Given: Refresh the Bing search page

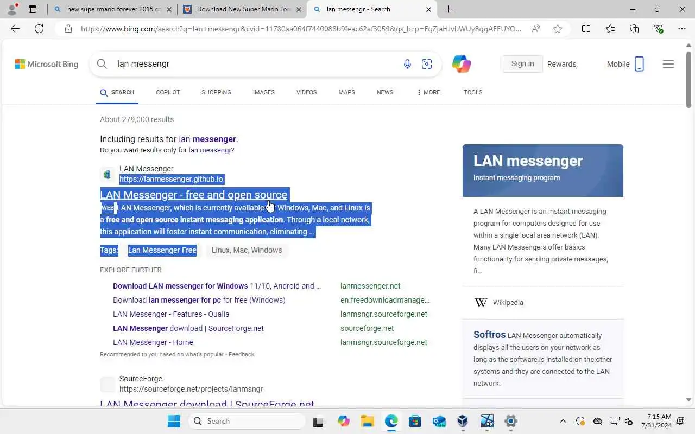Looking at the screenshot, I should point(39,29).
